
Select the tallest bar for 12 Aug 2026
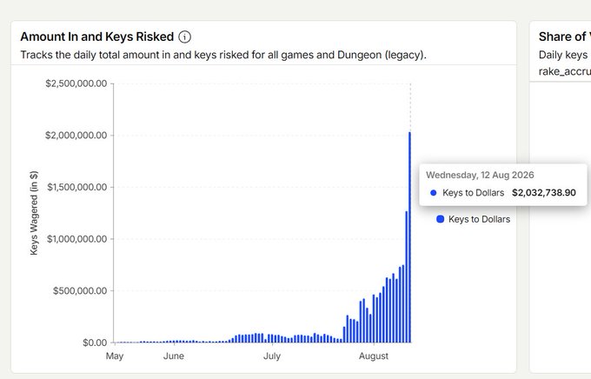pos(409,237)
